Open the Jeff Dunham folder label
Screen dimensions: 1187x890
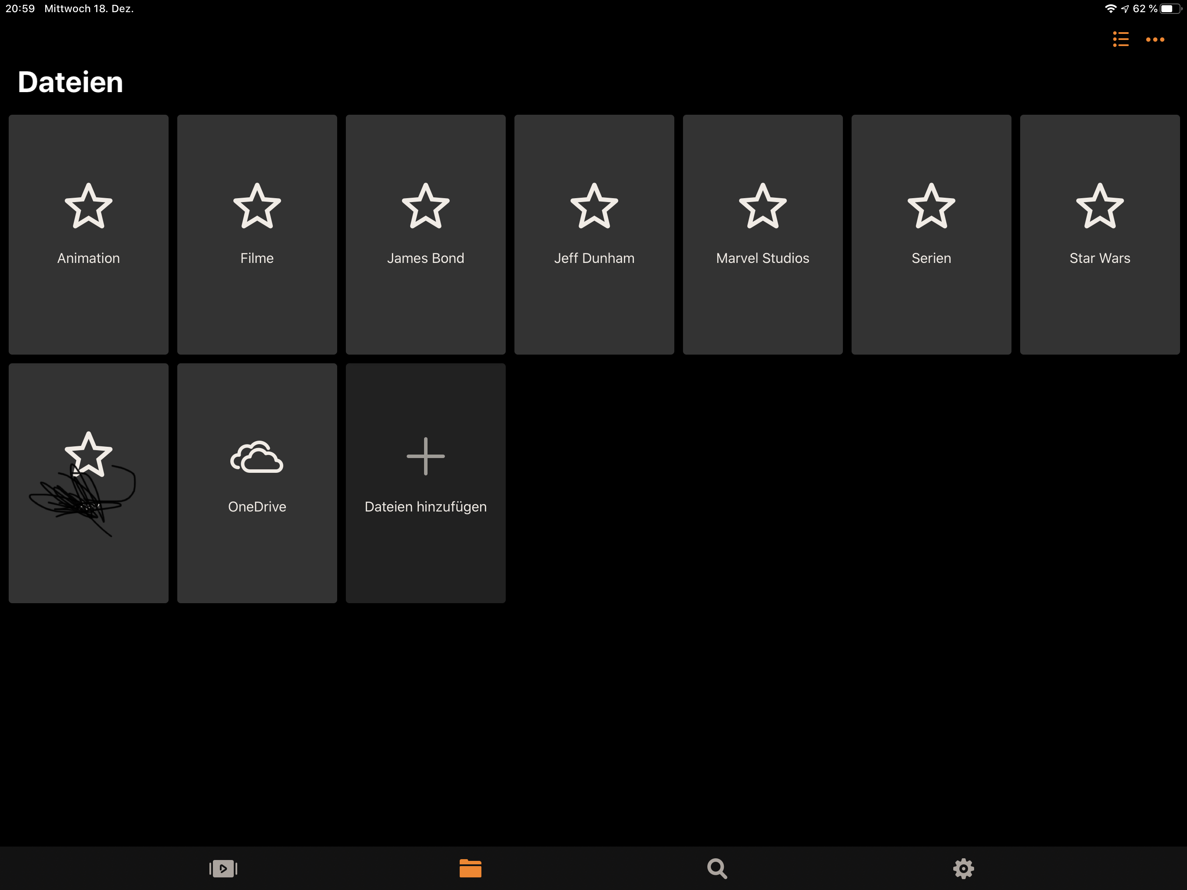tap(594, 258)
